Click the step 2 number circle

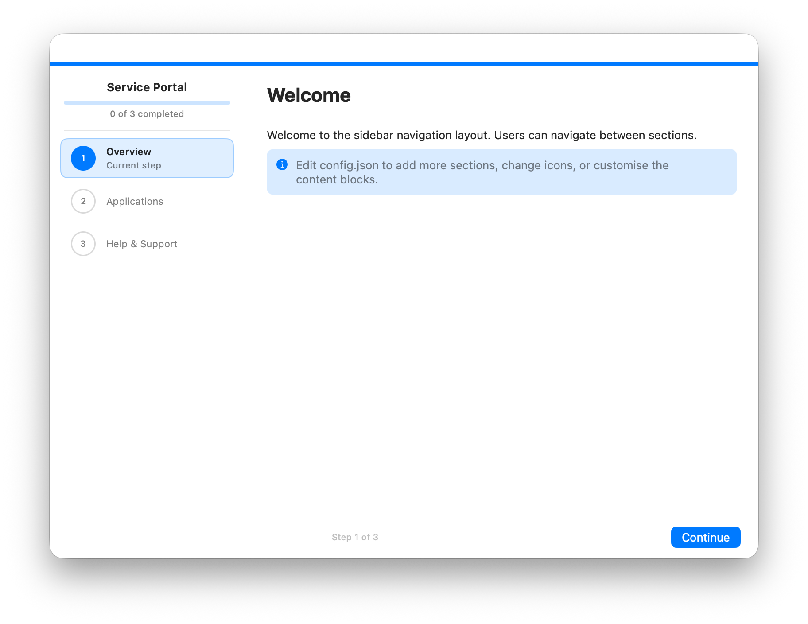click(83, 201)
